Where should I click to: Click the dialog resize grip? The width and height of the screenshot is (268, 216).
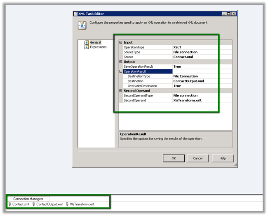(235, 165)
